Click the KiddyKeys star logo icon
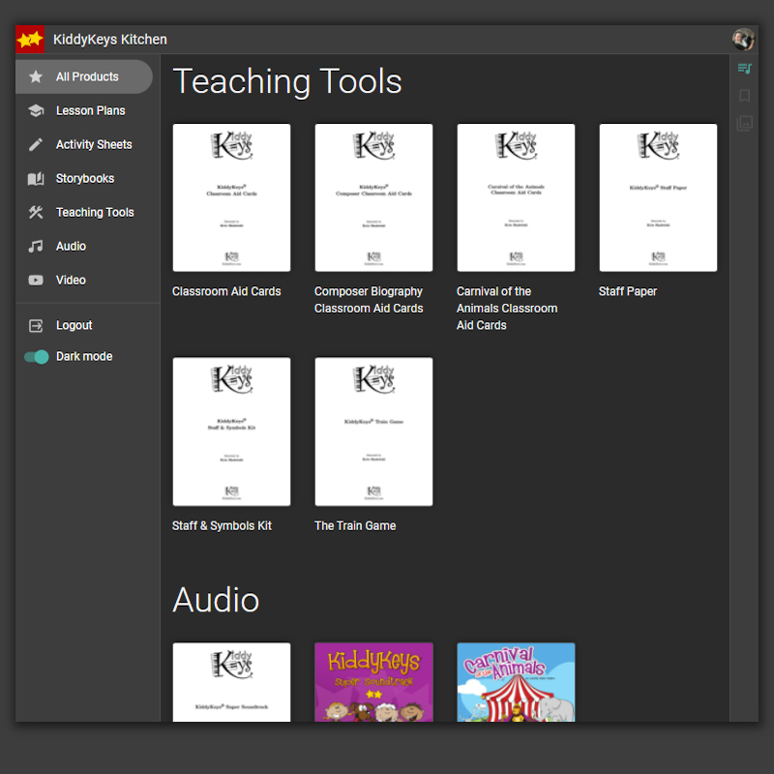This screenshot has height=774, width=774. (30, 39)
